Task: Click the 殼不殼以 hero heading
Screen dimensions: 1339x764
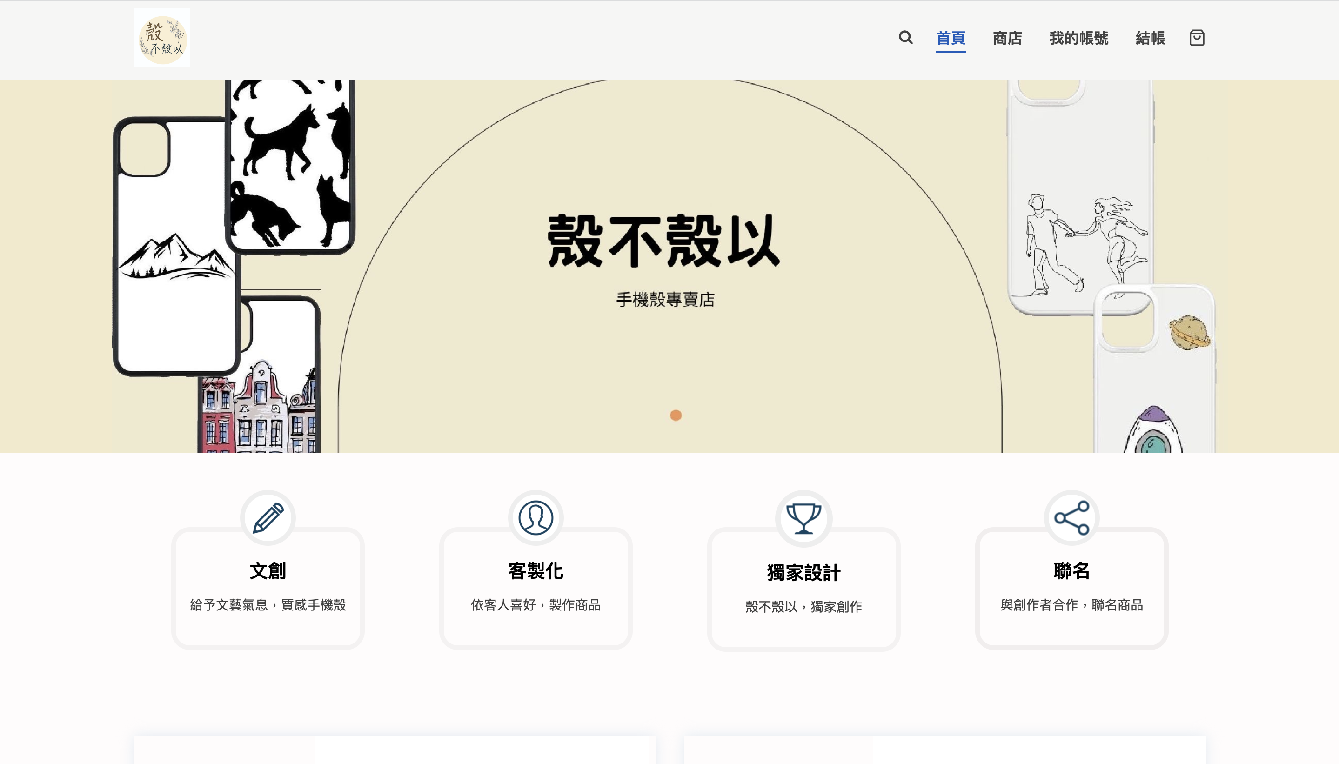Action: (663, 241)
